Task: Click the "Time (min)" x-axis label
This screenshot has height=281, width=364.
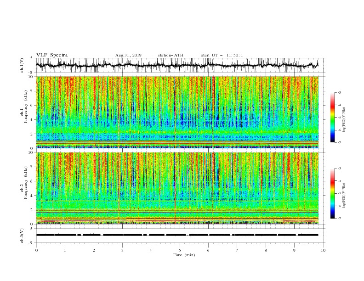Action: 184,255
